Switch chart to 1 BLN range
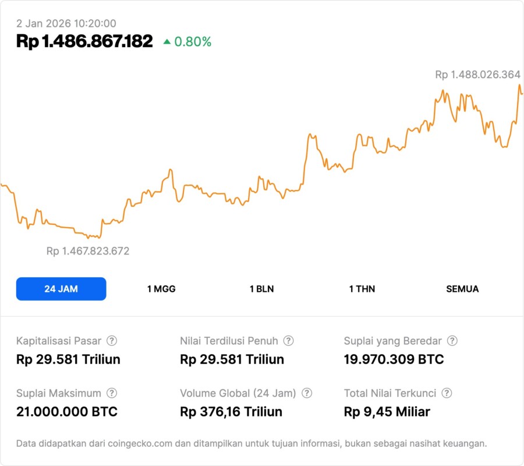 point(261,289)
